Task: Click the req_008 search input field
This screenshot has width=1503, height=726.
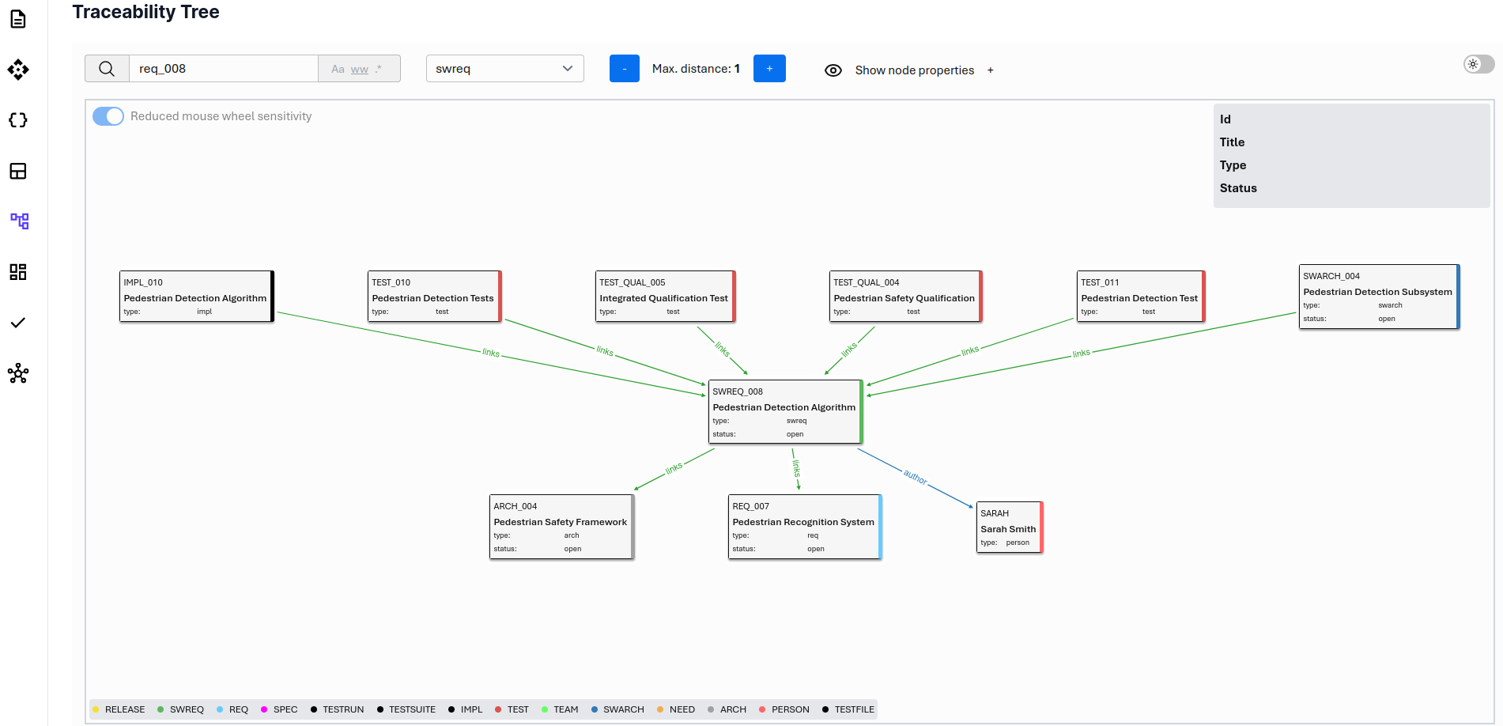Action: [224, 69]
